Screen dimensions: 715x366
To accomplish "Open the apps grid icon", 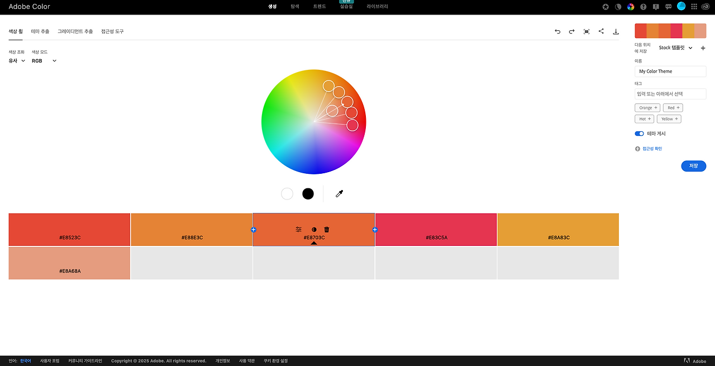I will tap(694, 7).
